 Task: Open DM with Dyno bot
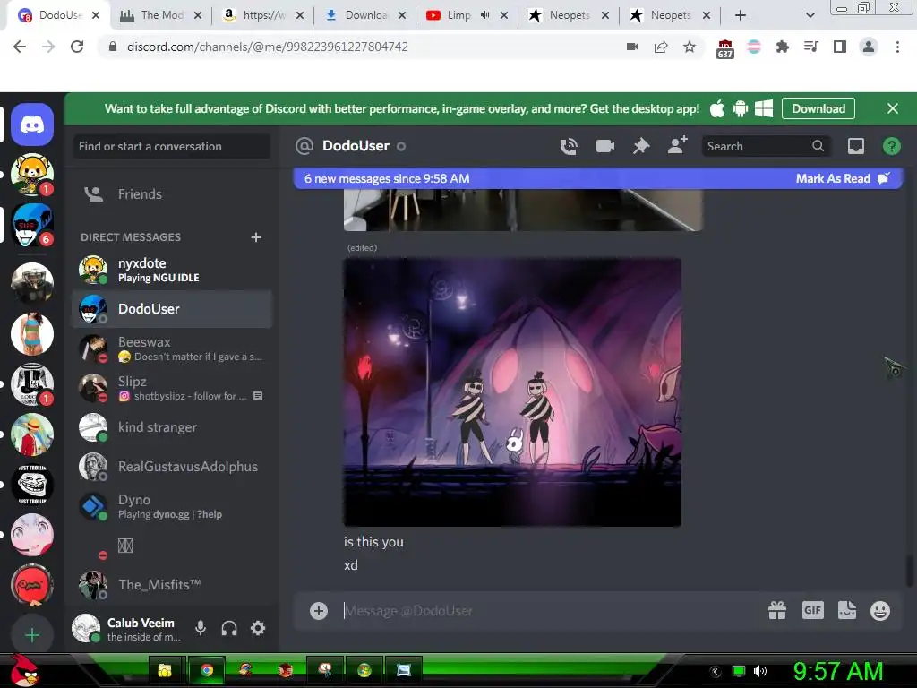point(171,506)
